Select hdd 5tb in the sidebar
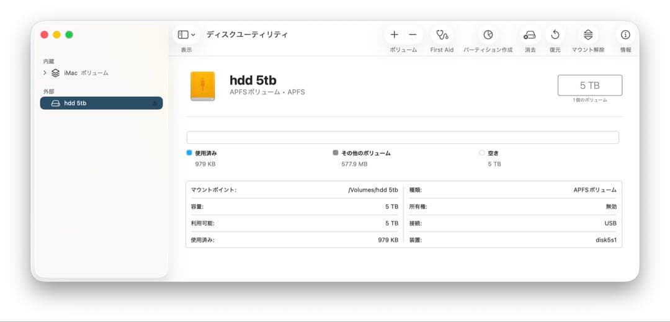Image resolution: width=670 pixels, height=322 pixels. point(101,103)
